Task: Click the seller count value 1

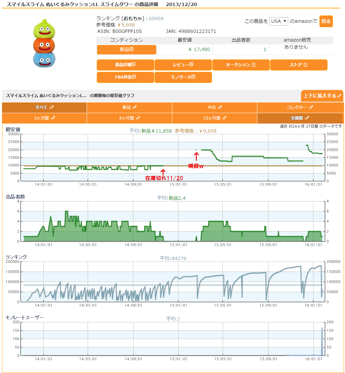Action: [x=265, y=49]
